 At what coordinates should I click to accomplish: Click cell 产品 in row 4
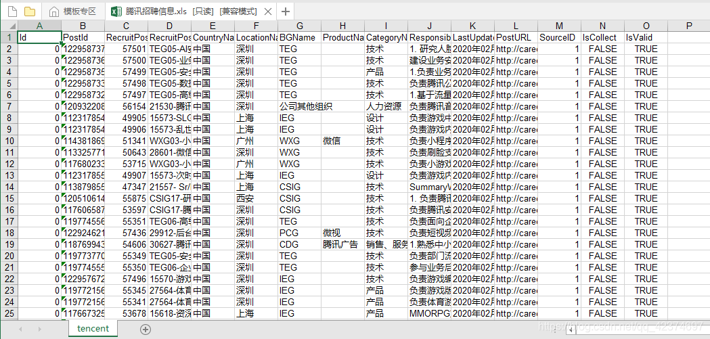386,72
